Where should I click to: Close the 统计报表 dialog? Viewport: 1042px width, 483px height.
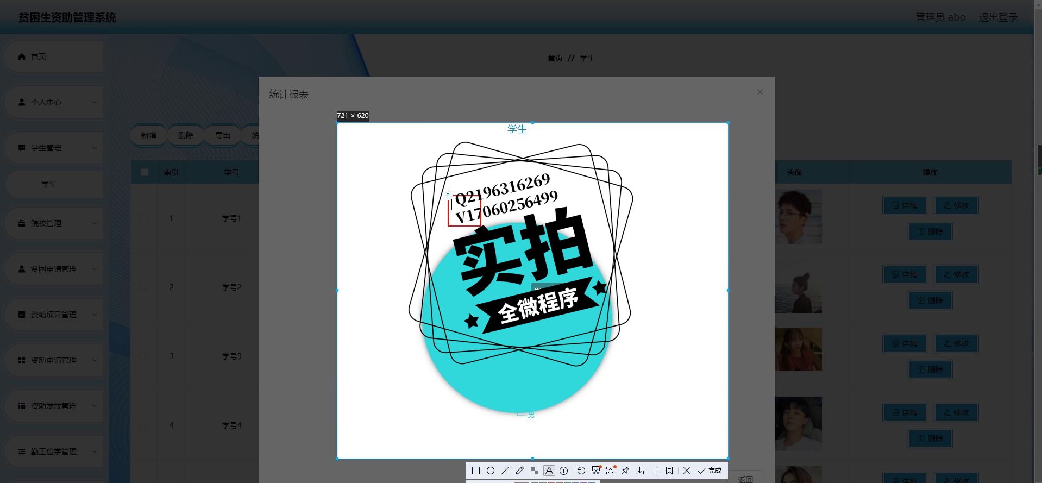point(760,92)
